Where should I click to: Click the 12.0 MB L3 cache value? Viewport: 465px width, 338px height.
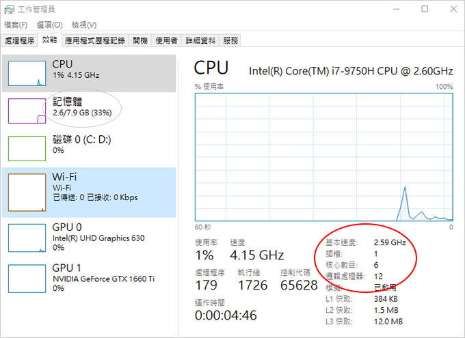pyautogui.click(x=388, y=322)
